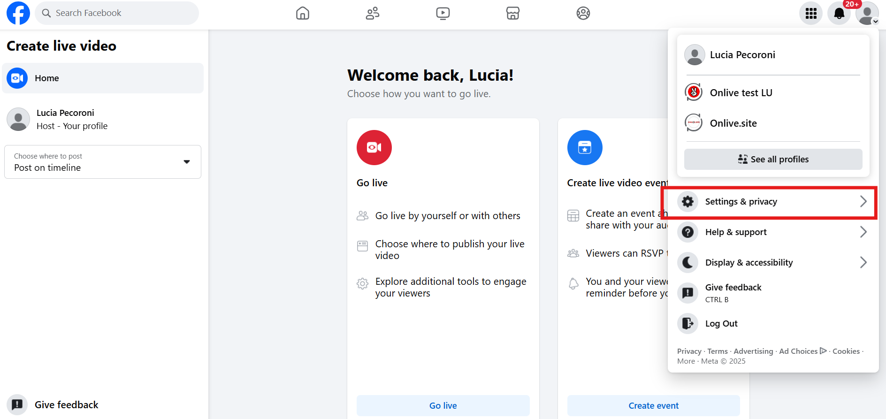886x419 pixels.
Task: Open the Home feed icon
Action: (x=303, y=13)
